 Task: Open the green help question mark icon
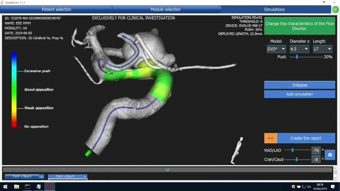335,10
